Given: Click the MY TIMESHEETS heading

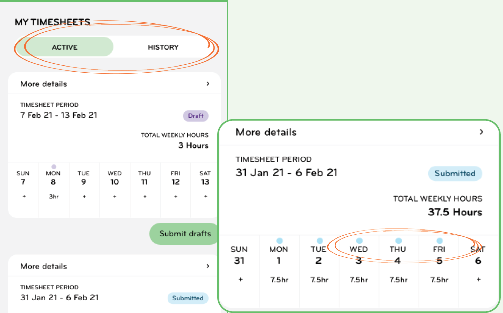Looking at the screenshot, I should (53, 22).
